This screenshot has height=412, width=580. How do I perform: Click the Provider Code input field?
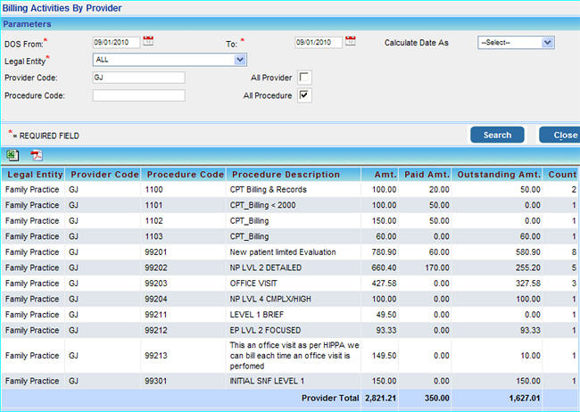pyautogui.click(x=138, y=78)
